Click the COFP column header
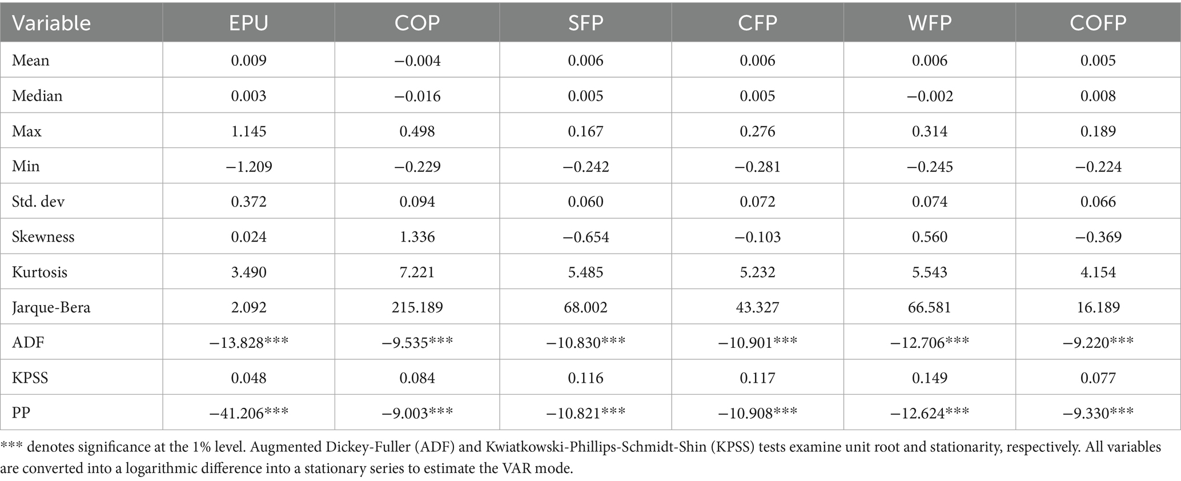 (1098, 23)
